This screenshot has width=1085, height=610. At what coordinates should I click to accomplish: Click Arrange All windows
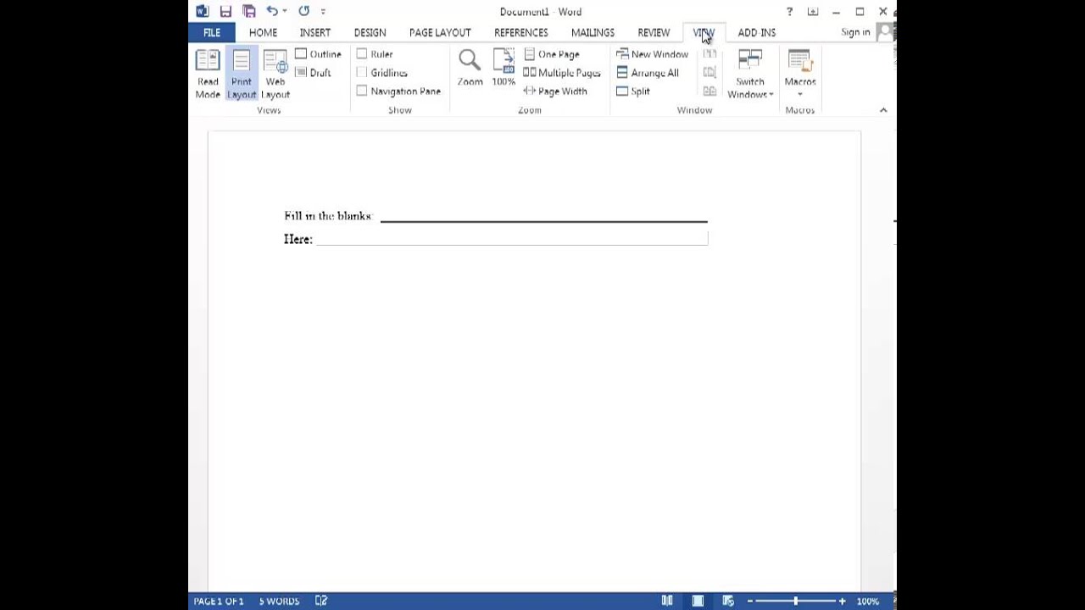(648, 73)
